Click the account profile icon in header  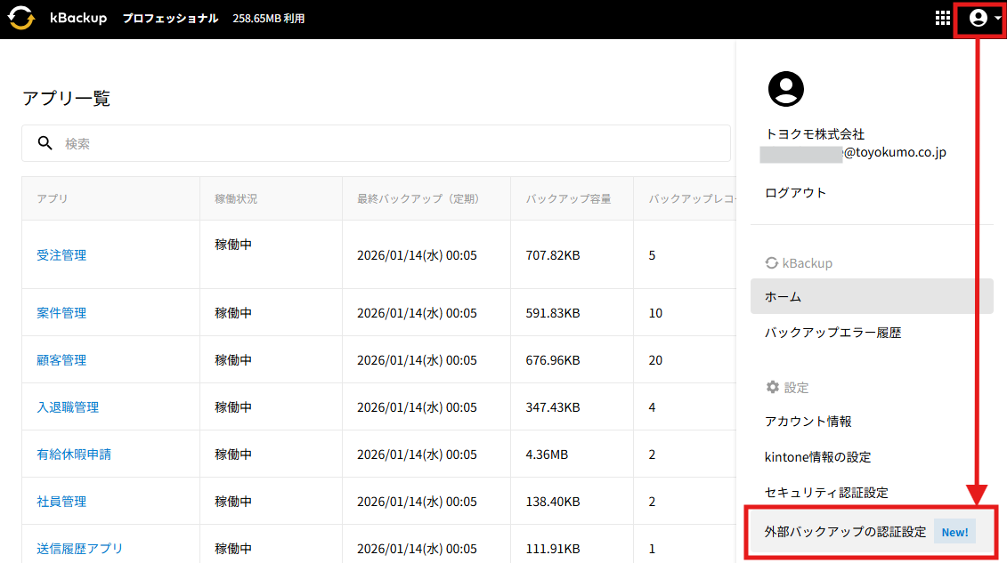coord(978,18)
